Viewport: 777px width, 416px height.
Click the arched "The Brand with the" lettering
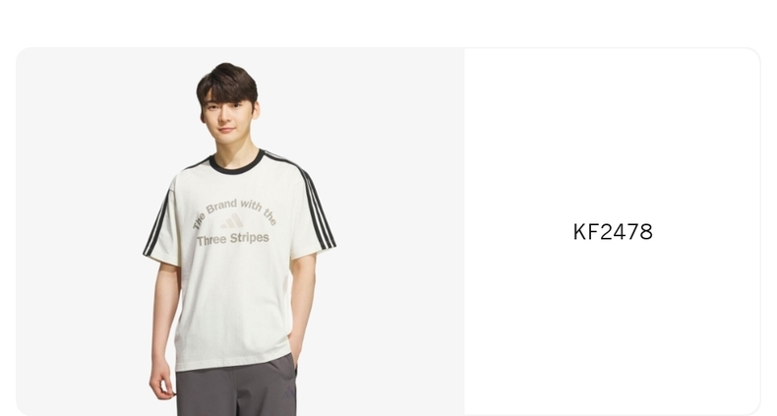(x=234, y=212)
